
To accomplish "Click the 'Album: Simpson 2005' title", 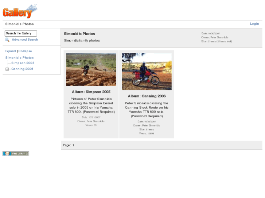I will click(91, 92).
